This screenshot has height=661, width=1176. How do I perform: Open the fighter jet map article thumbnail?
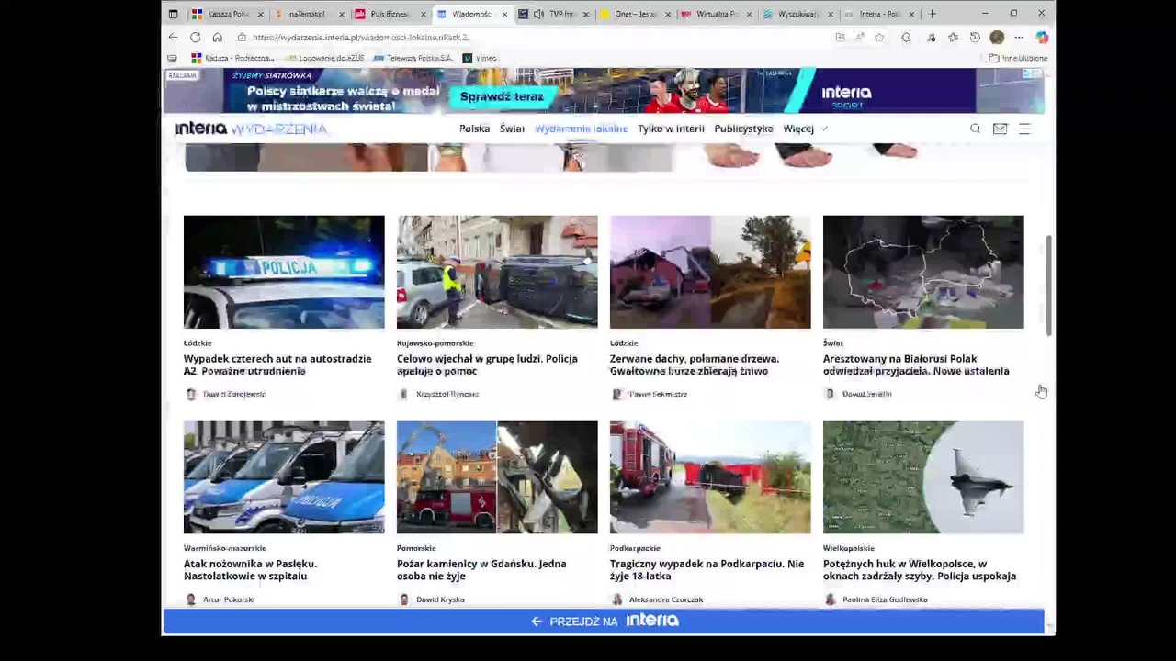tap(923, 477)
